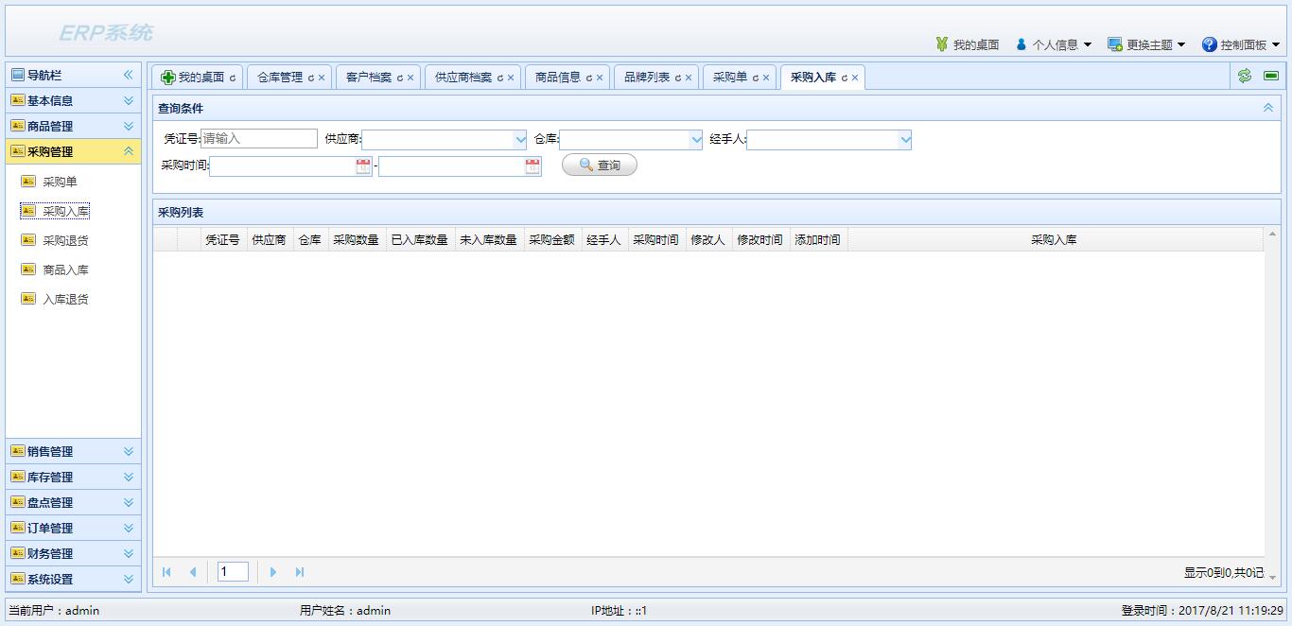Screen dimensions: 1292x626
Task: Click the green refresh tabs icon
Action: [1245, 76]
